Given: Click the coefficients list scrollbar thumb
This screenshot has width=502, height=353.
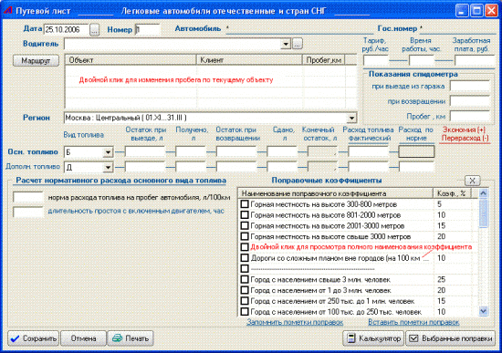Looking at the screenshot, I should click(x=483, y=213).
